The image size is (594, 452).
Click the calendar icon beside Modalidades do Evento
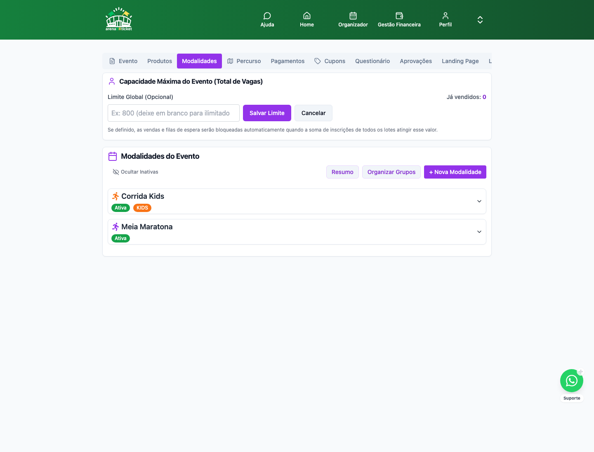(x=113, y=156)
